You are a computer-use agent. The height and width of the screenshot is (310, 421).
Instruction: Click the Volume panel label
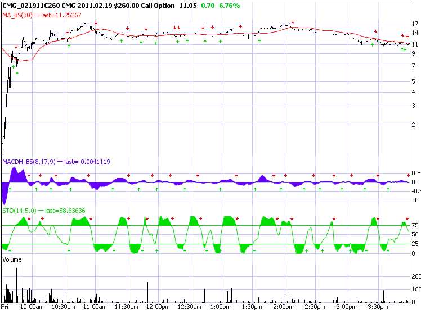click(x=12, y=259)
